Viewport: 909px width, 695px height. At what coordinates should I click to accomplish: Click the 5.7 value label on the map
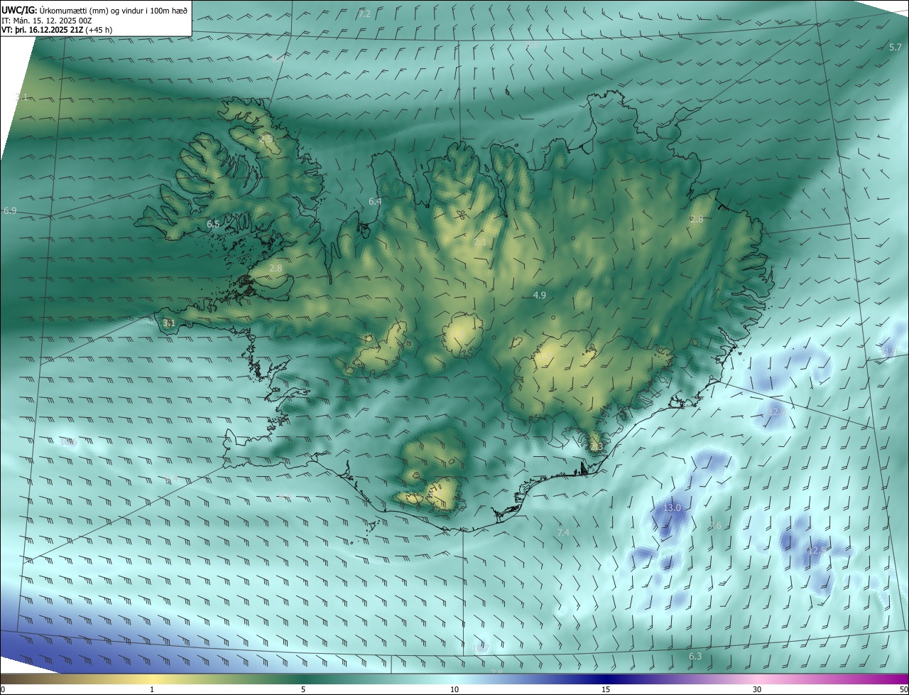point(896,47)
